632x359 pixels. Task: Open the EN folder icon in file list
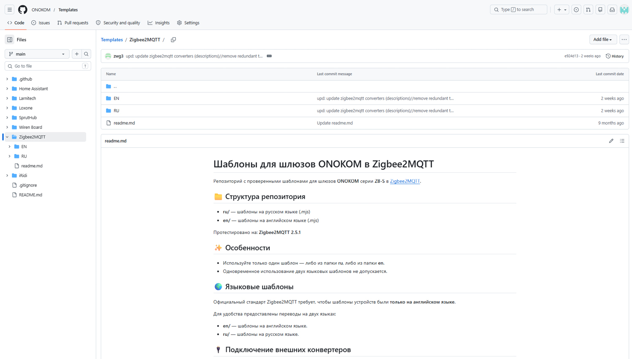tap(108, 98)
